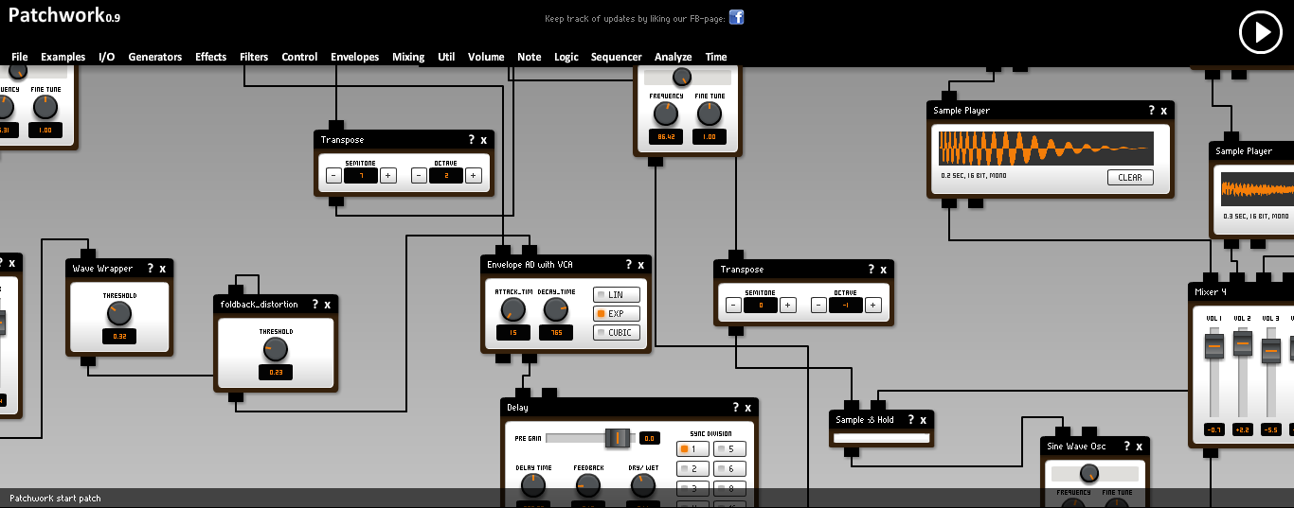The height and width of the screenshot is (508, 1294).
Task: Open the Envelopes menu
Action: (x=355, y=57)
